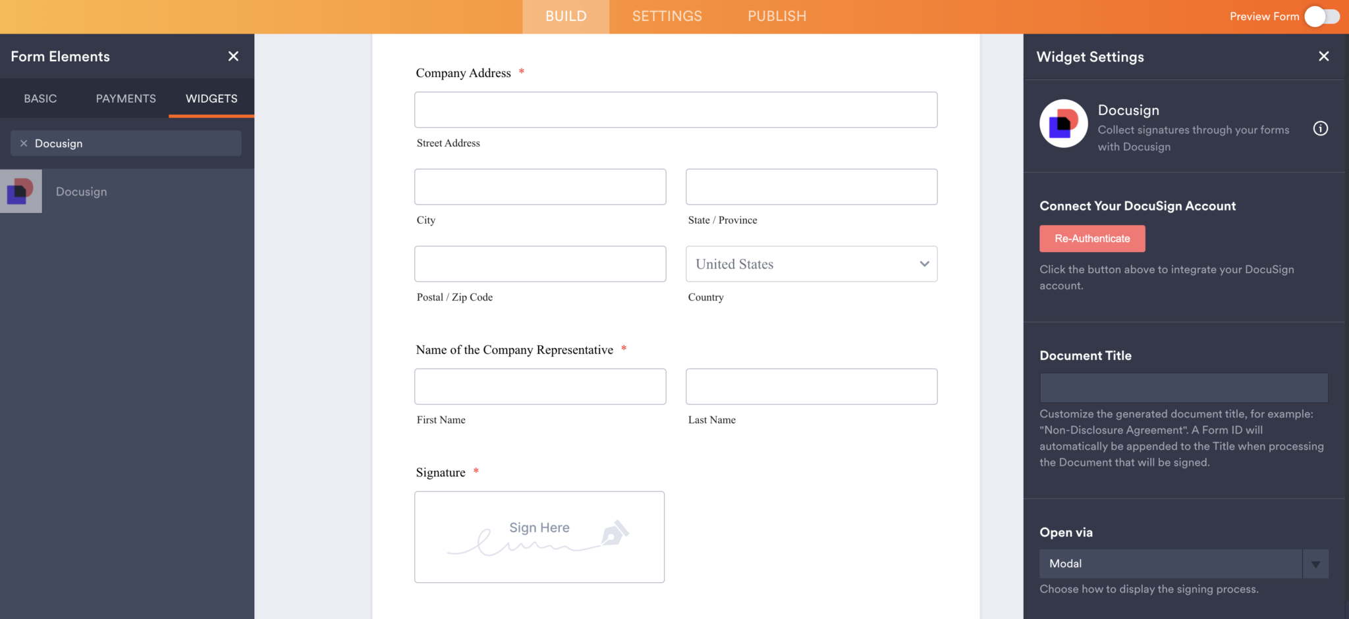Open the Docusign info tooltip
Viewport: 1349px width, 619px height.
point(1321,128)
